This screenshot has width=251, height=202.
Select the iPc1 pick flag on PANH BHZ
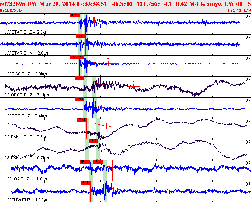coord(82,120)
